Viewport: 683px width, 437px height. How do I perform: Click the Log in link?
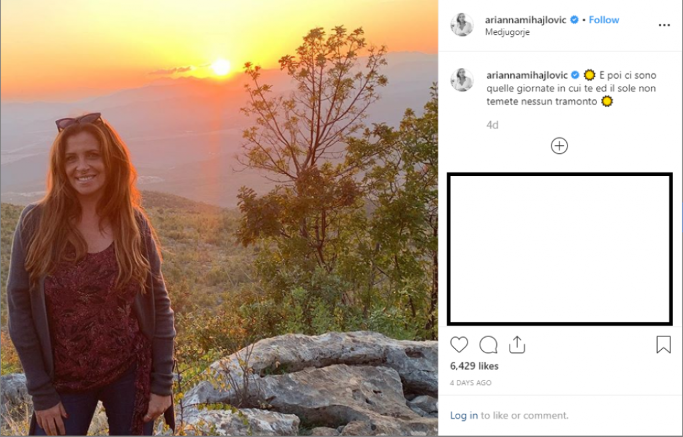click(464, 415)
